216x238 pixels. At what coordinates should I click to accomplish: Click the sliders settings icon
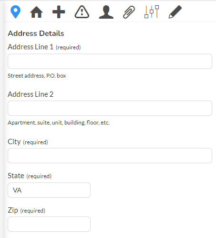click(152, 11)
